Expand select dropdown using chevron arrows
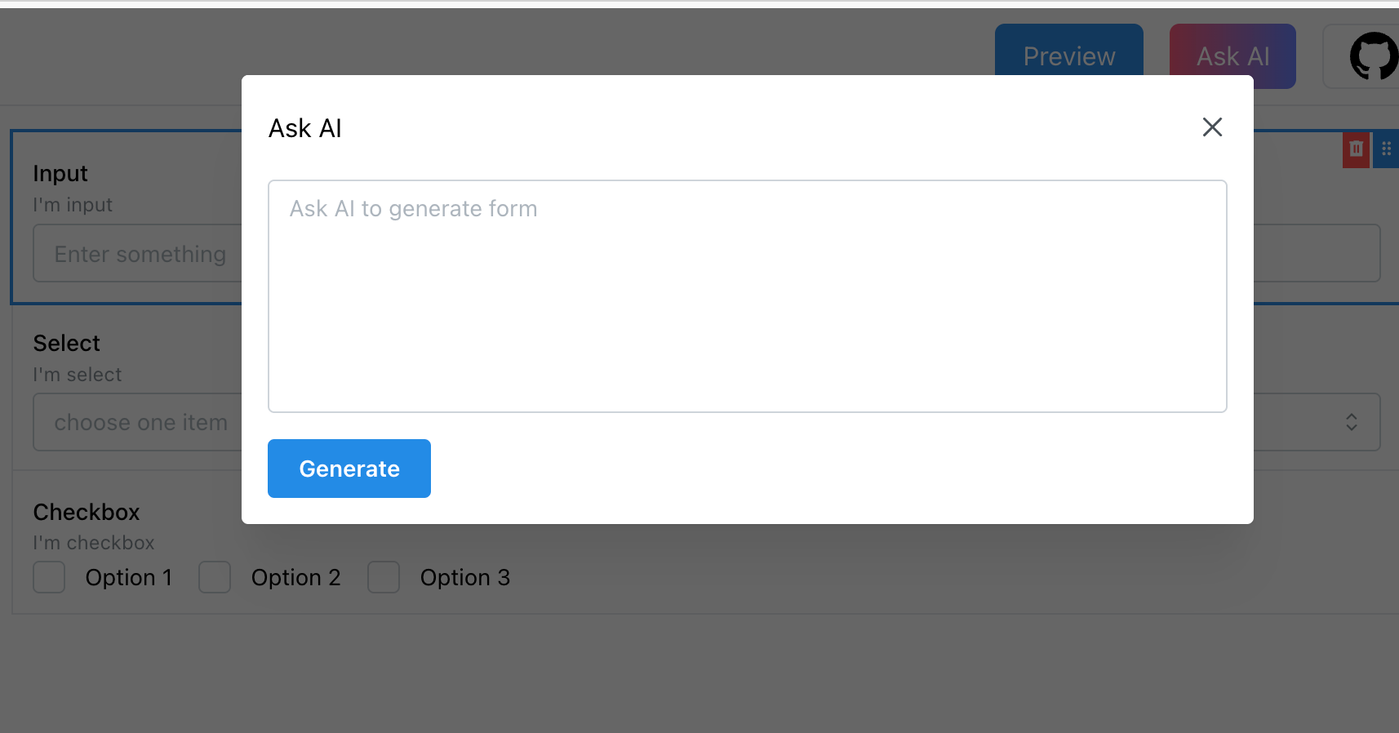Image resolution: width=1399 pixels, height=733 pixels. click(x=1352, y=422)
